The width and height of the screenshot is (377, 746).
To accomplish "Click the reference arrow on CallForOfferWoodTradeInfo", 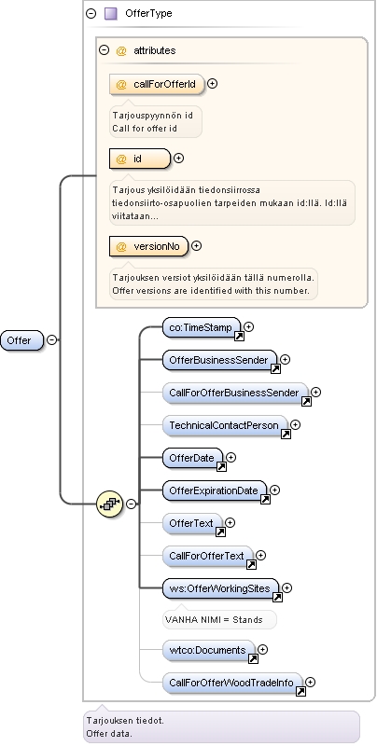I will click(300, 691).
